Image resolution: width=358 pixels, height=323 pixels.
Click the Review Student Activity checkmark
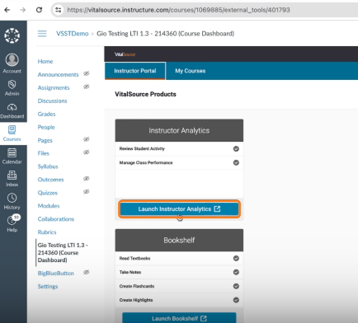click(x=236, y=148)
